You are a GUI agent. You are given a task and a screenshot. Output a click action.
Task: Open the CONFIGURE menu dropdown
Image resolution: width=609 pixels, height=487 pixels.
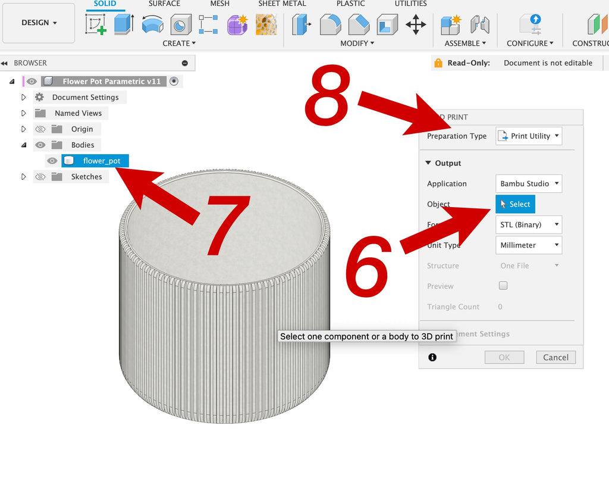tap(530, 43)
